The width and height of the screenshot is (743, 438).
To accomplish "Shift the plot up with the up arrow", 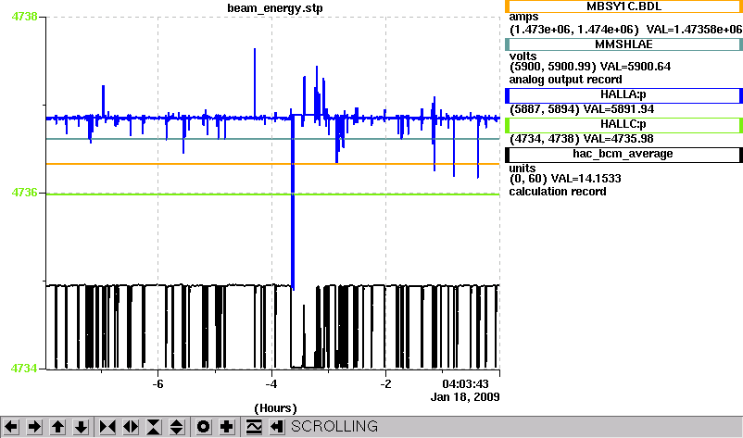I will (x=57, y=427).
